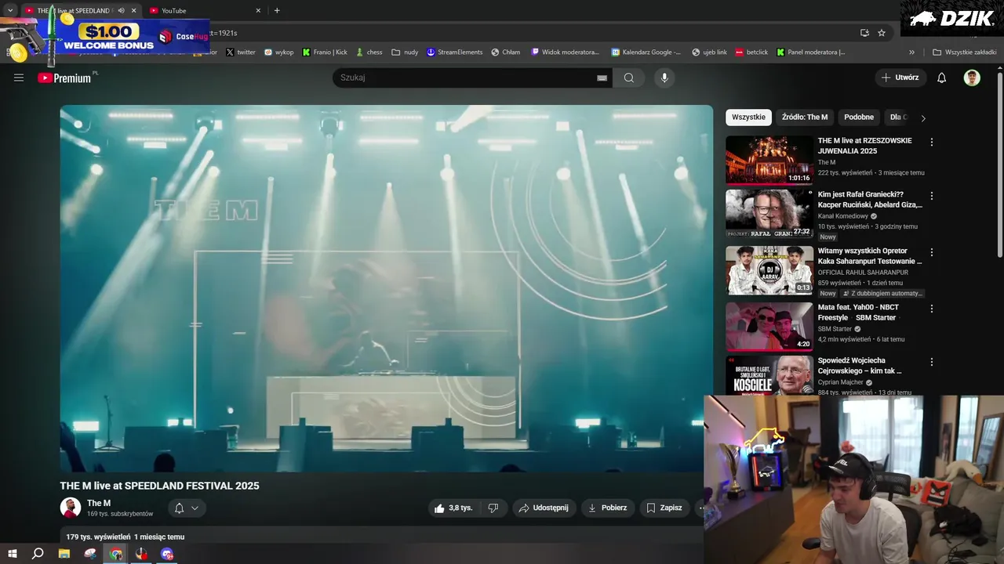This screenshot has width=1004, height=564.
Task: Open Wszystkie zakładki folder
Action: click(x=964, y=52)
